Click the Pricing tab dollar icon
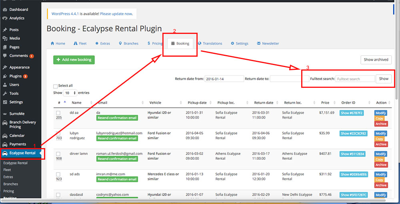 (149, 43)
